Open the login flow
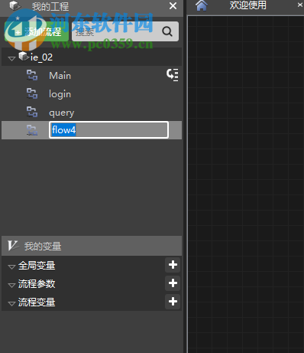 92,94
